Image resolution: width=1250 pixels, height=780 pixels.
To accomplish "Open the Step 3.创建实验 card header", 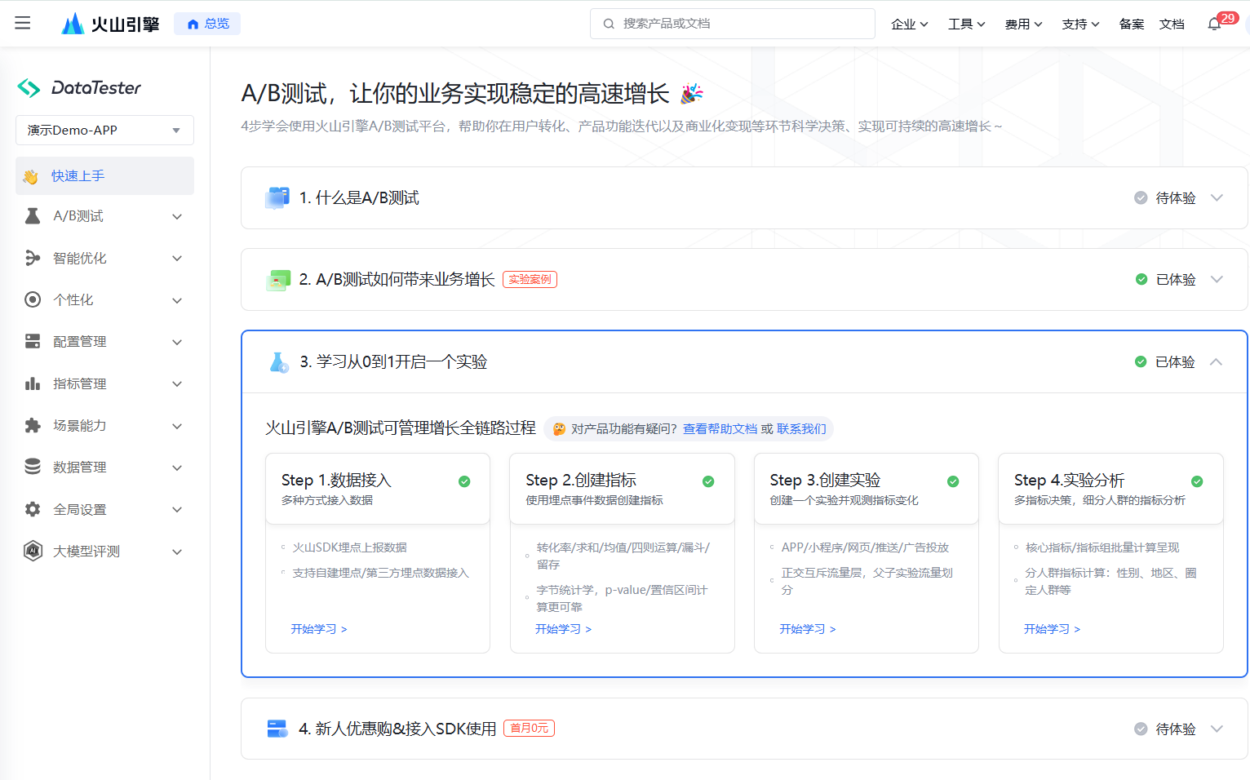I will [x=866, y=489].
